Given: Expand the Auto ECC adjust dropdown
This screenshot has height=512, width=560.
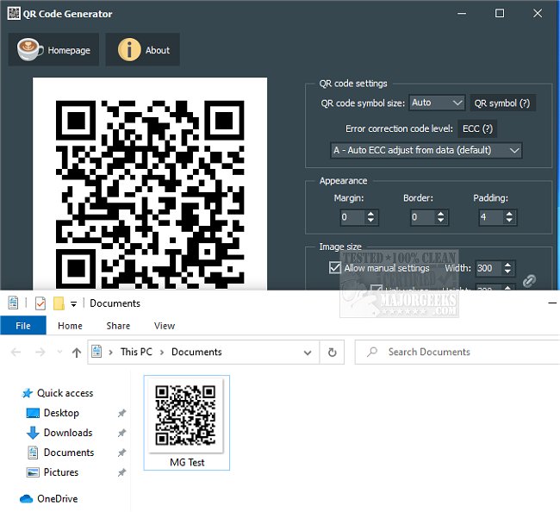Looking at the screenshot, I should 426,150.
